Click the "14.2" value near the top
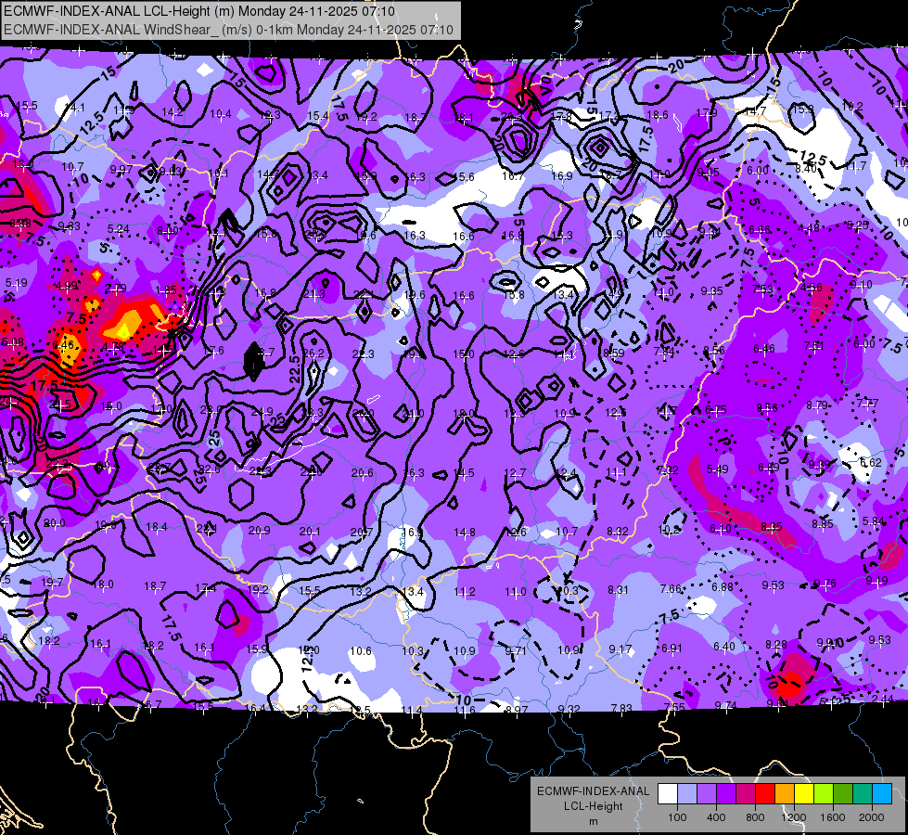The image size is (908, 835). tap(172, 112)
